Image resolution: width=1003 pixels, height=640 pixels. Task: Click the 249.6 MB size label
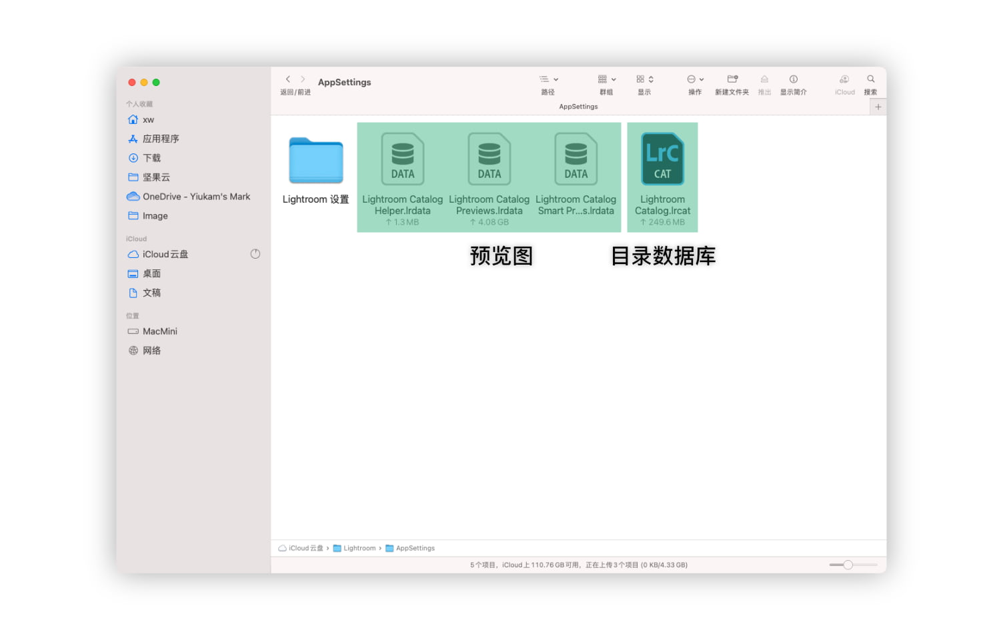tap(662, 222)
